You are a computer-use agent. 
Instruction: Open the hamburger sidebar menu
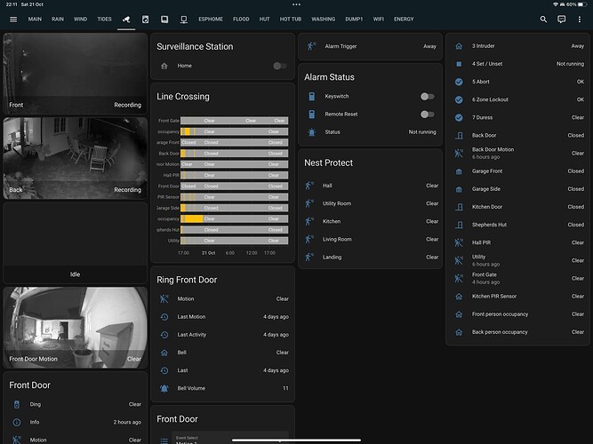(x=12, y=19)
